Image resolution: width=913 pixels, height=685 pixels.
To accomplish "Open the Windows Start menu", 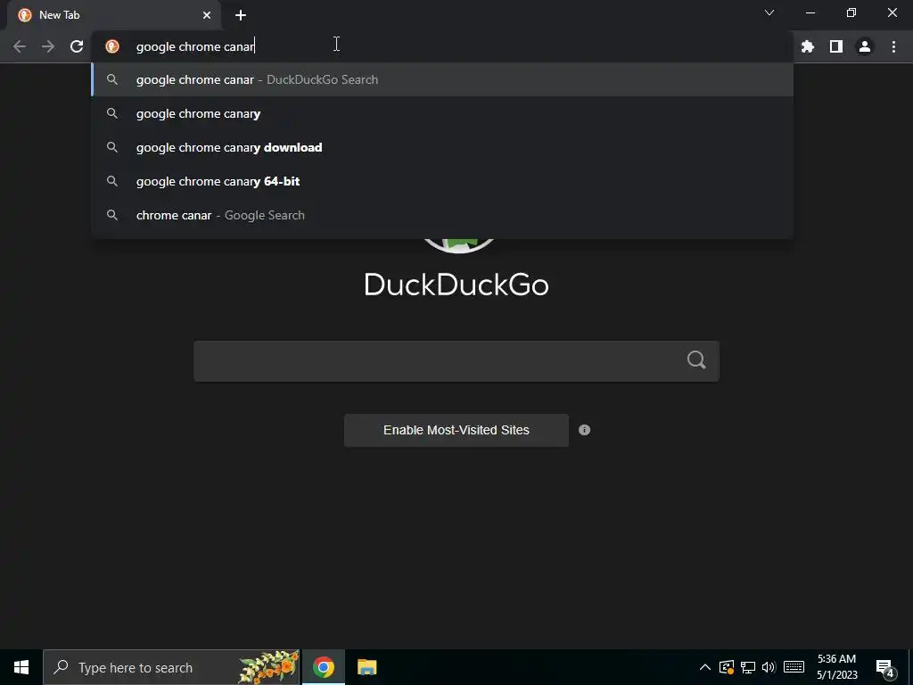I will 21,667.
